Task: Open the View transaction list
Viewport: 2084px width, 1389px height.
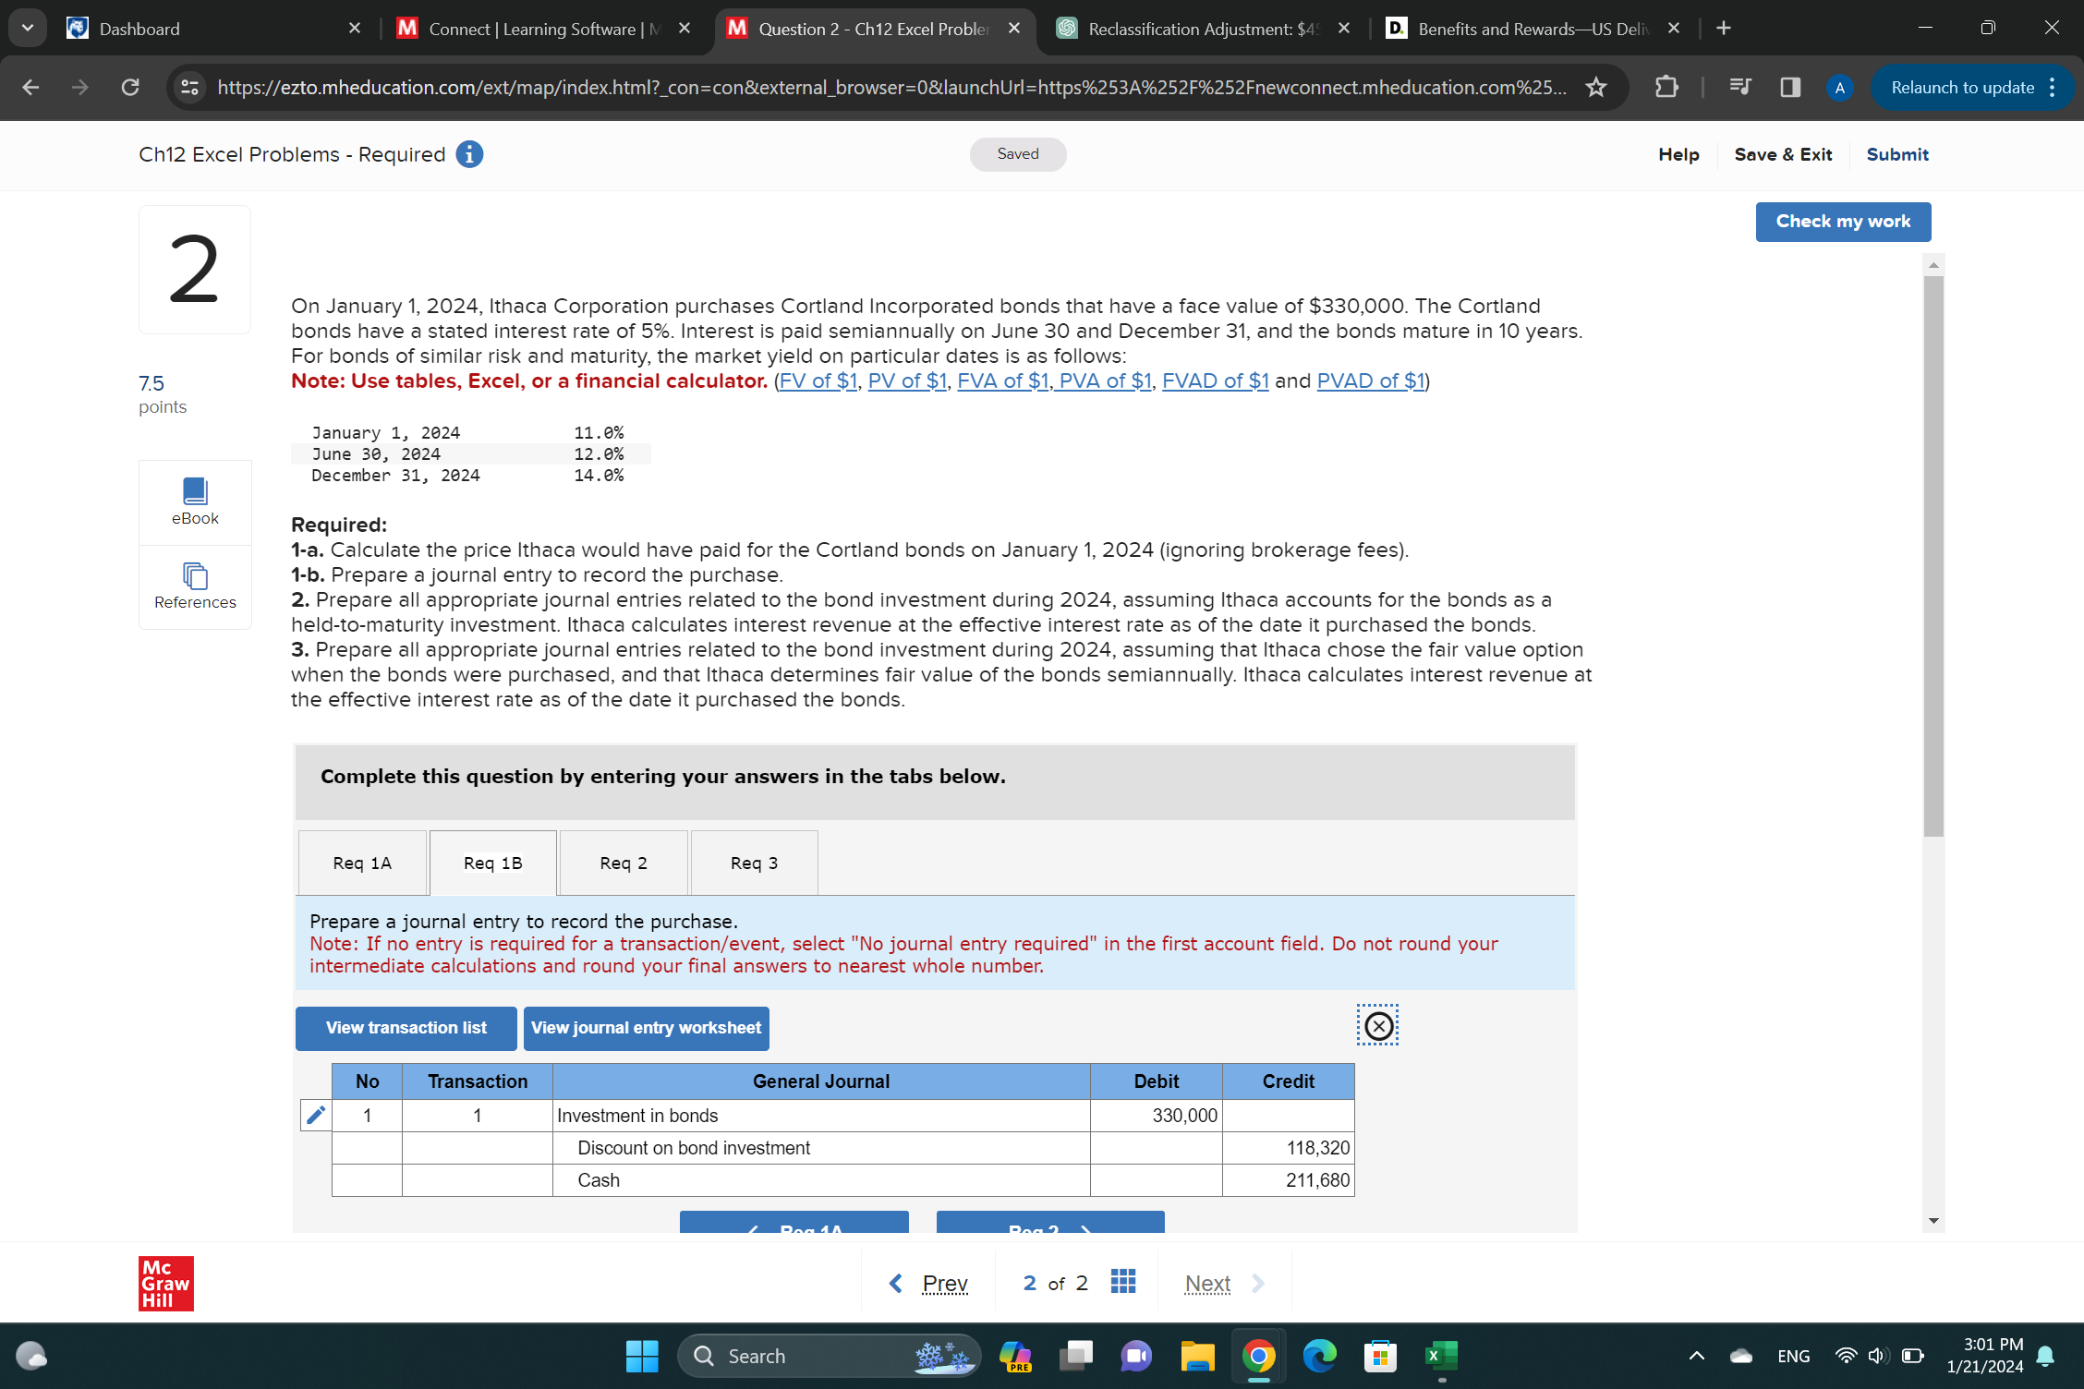Action: pyautogui.click(x=405, y=1028)
